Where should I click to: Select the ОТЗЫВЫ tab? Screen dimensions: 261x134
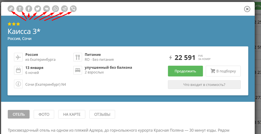click(x=102, y=114)
